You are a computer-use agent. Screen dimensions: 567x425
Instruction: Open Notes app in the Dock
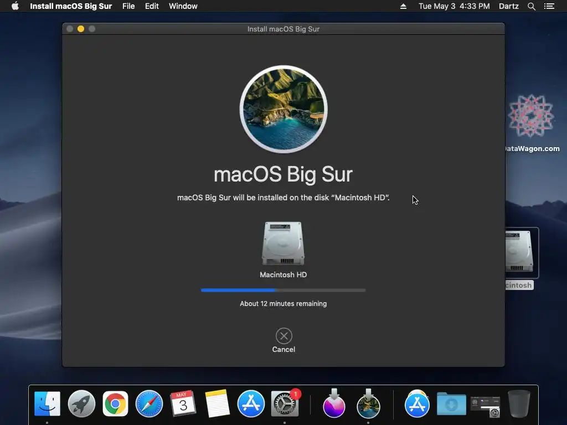coord(217,403)
